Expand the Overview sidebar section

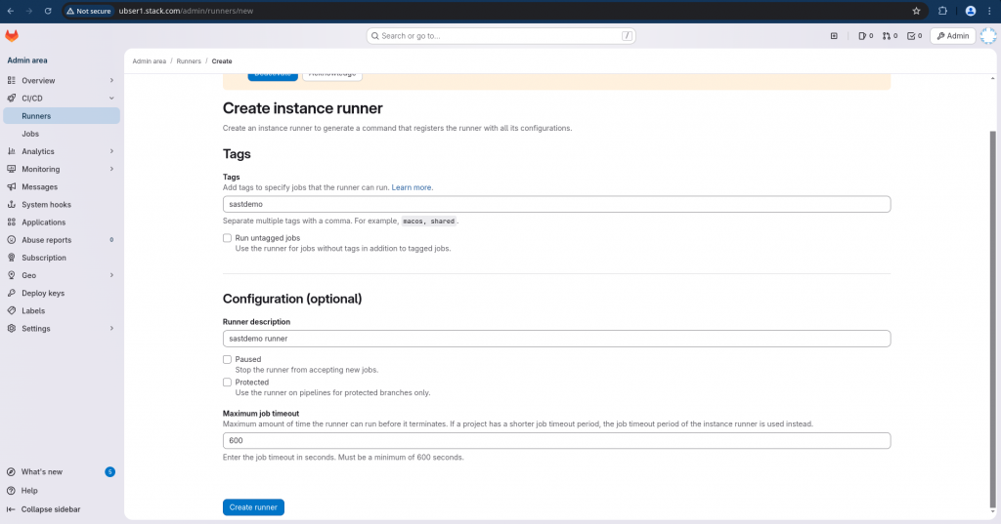click(61, 81)
